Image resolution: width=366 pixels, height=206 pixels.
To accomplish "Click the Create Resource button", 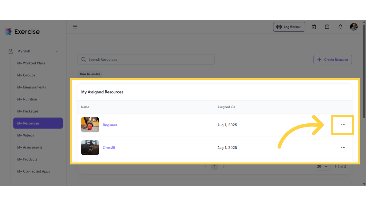I will point(333,59).
